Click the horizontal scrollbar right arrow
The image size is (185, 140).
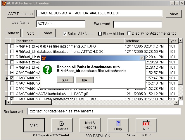click(176, 102)
